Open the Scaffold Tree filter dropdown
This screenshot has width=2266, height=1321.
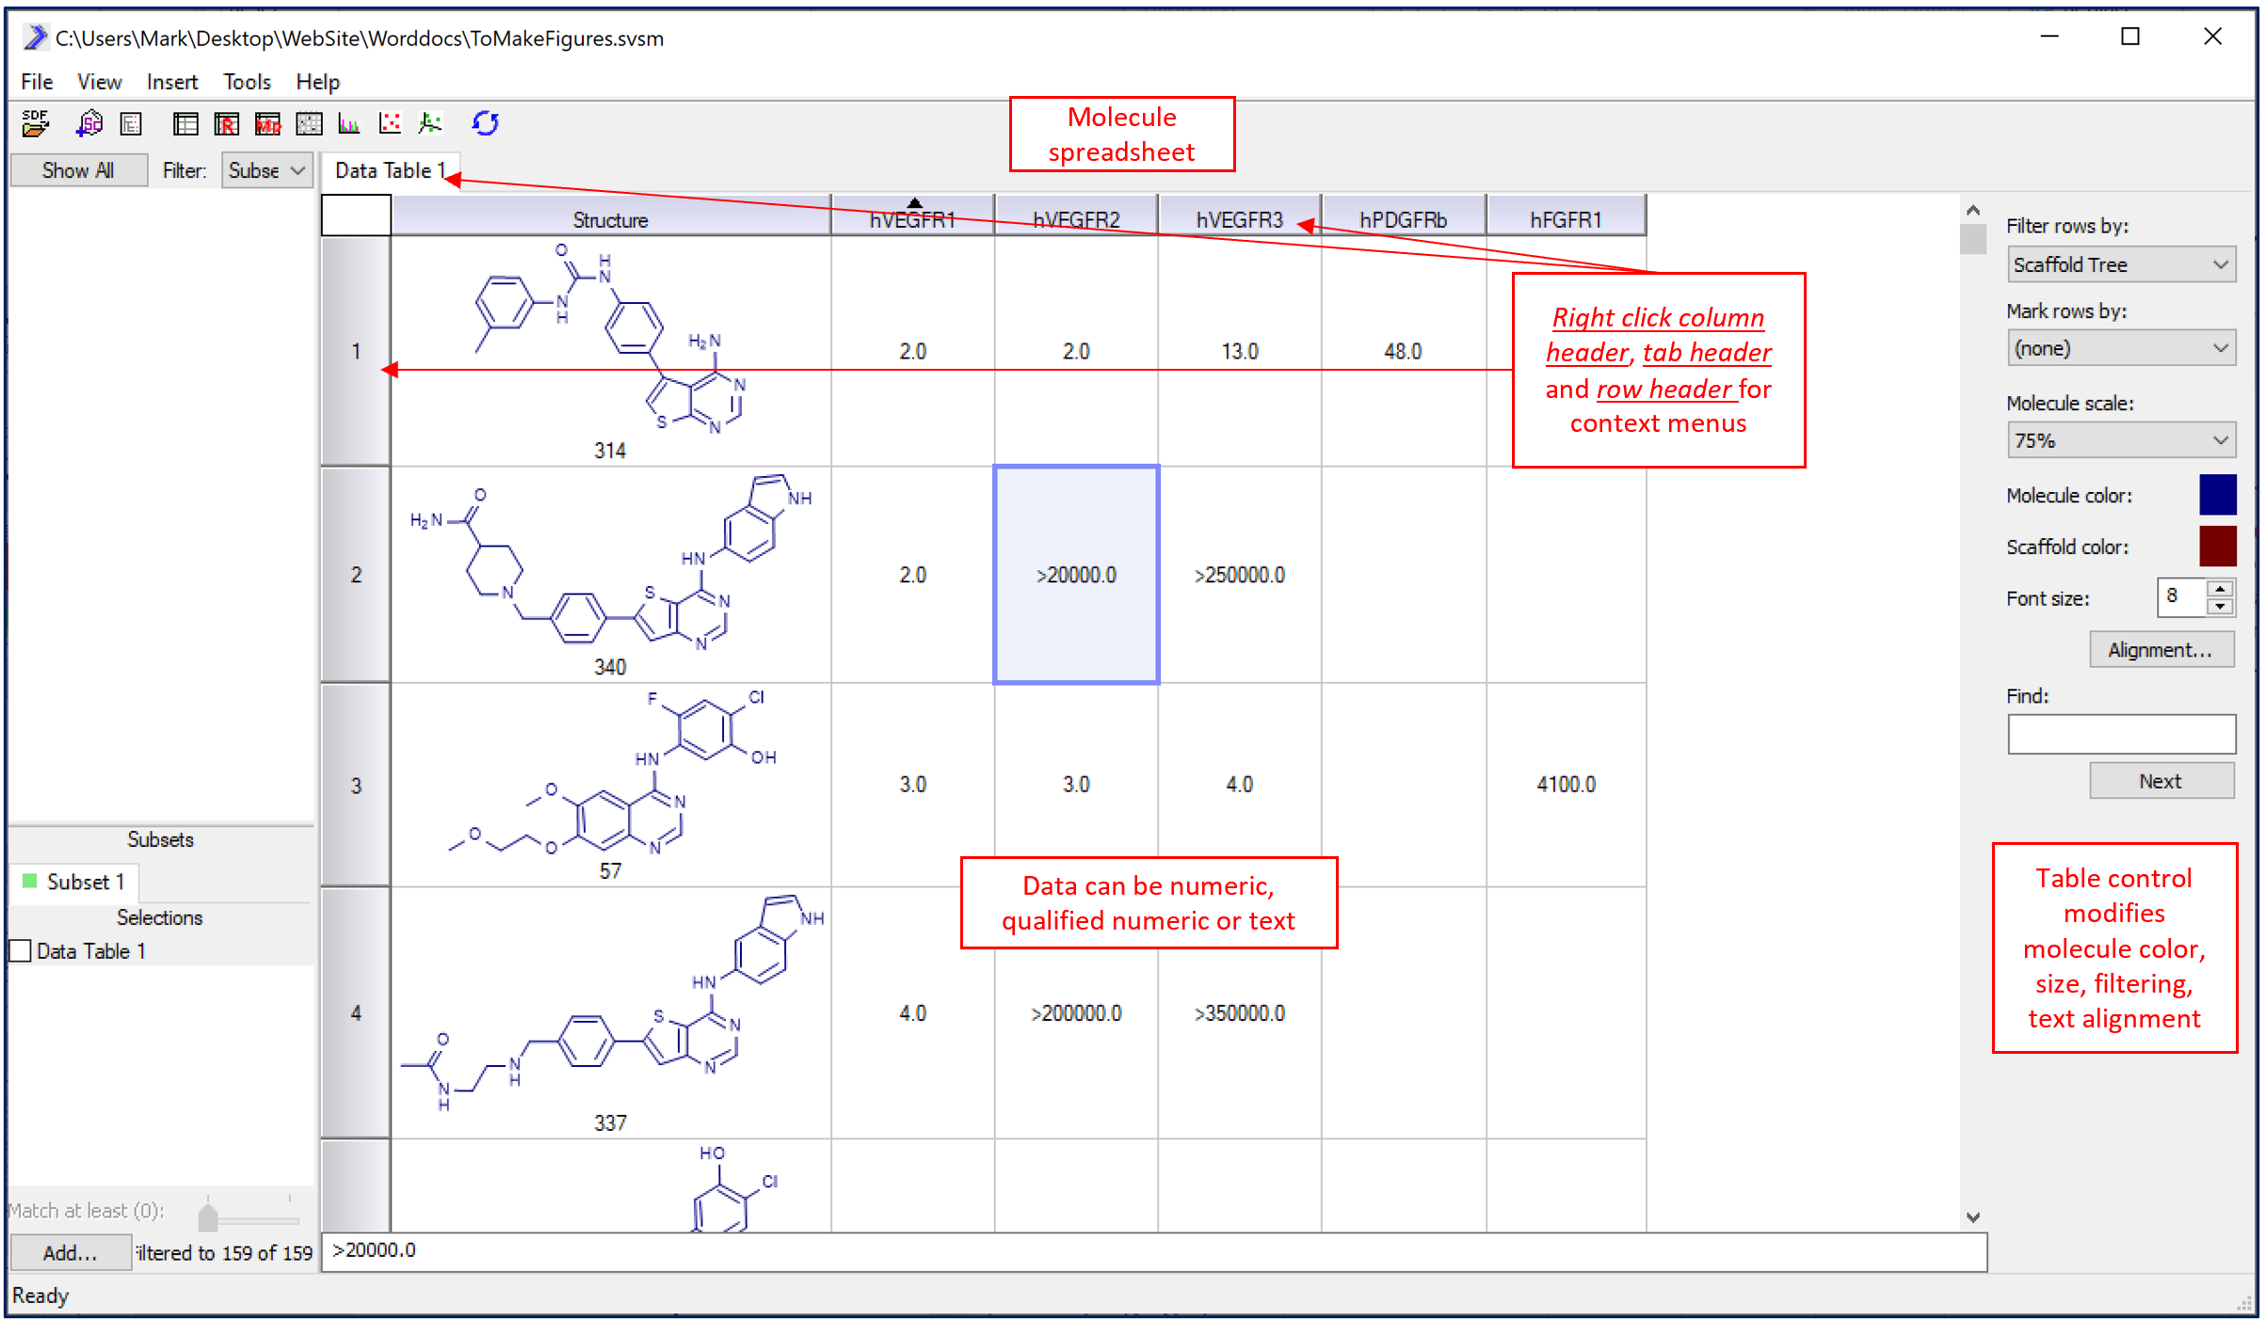(x=2120, y=265)
